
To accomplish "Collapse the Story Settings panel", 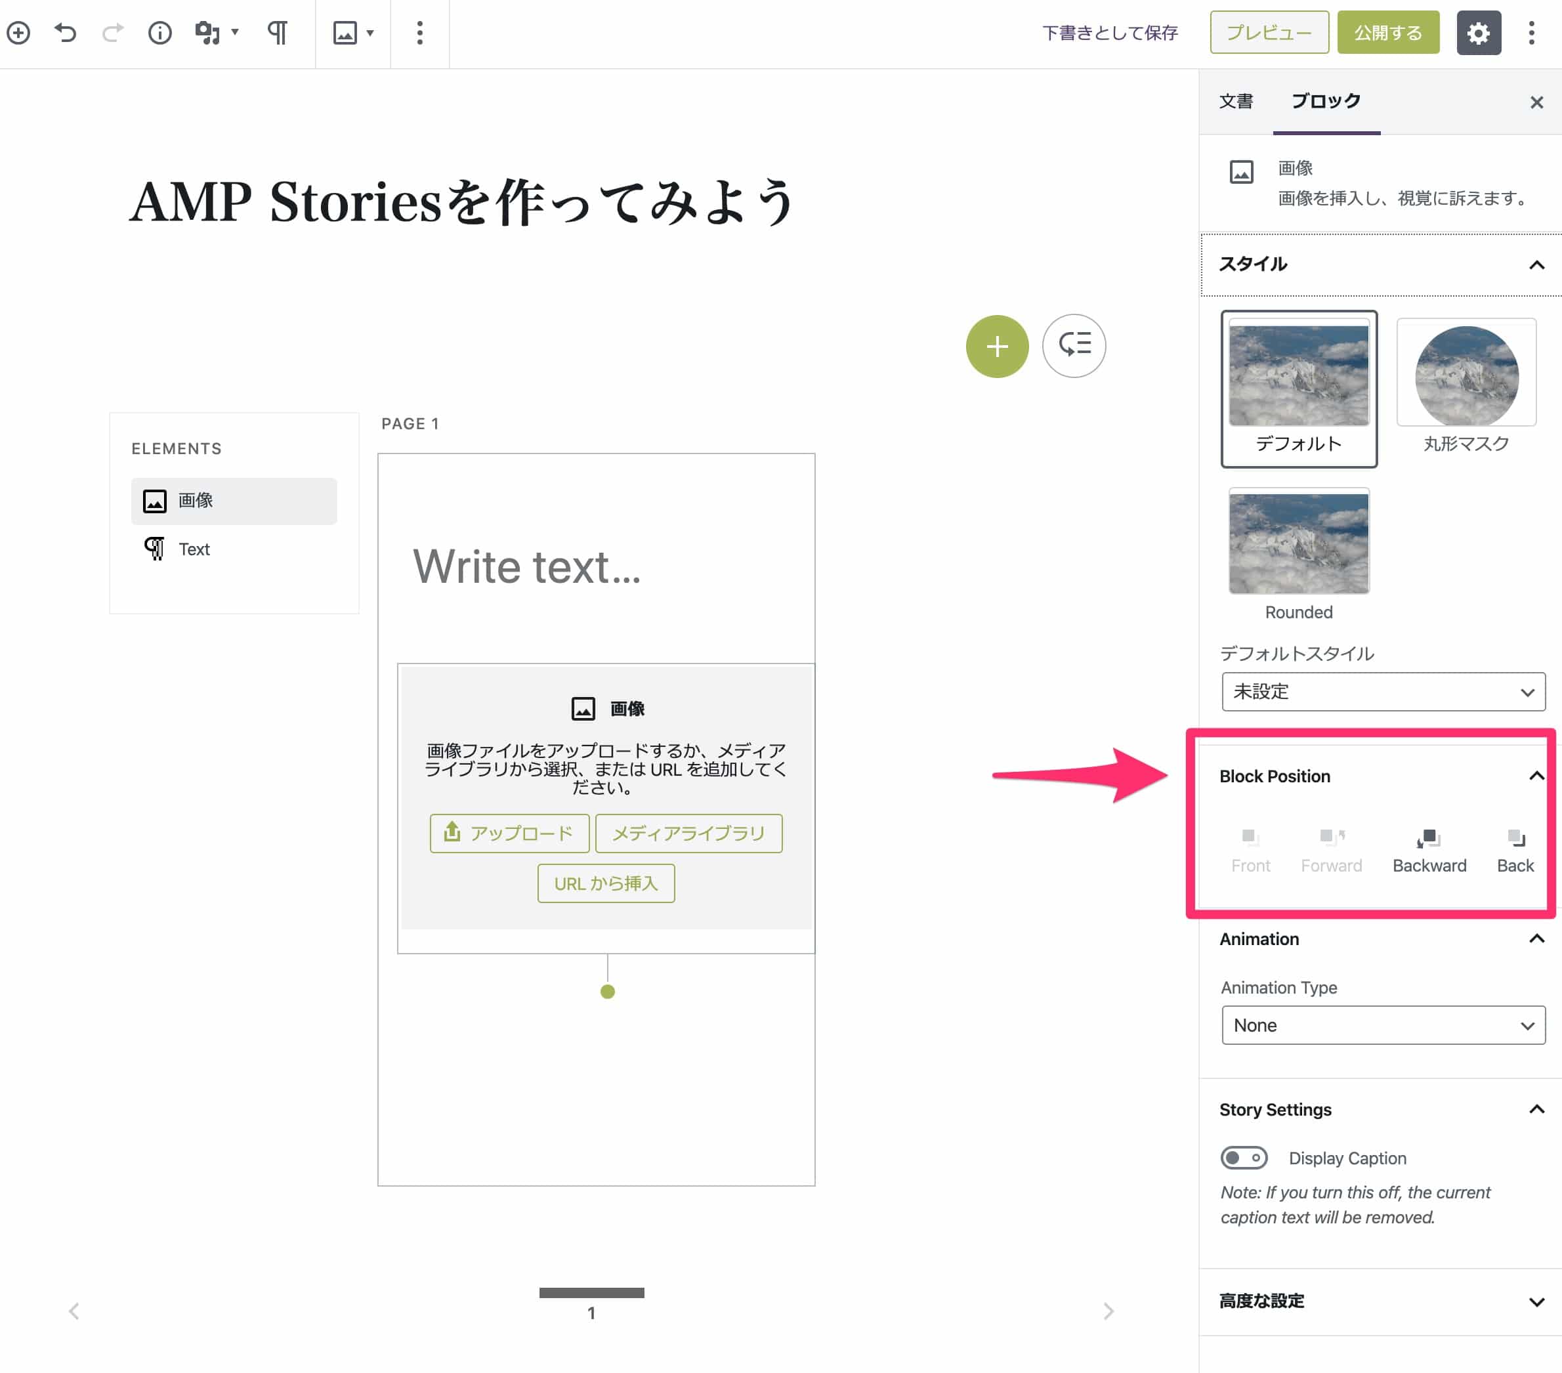I will pos(1382,1110).
